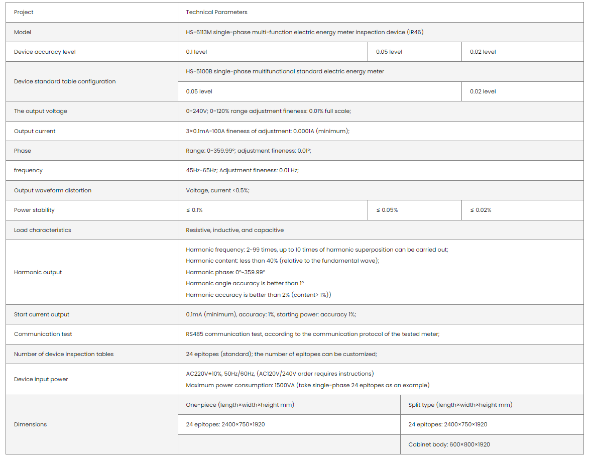Screen dimensions: 591x458
Task: Click the 'Maximum power consumption: 1500VA' line
Action: click(307, 385)
